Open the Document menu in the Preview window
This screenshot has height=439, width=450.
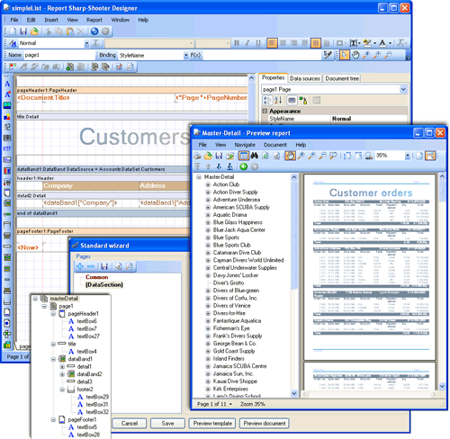(x=275, y=145)
